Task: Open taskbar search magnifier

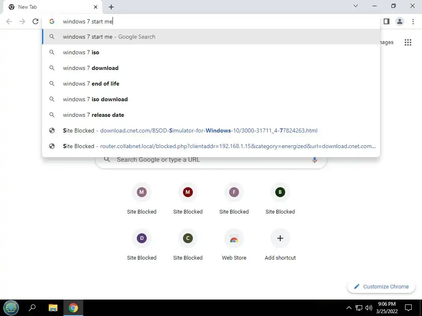Action: (32, 308)
